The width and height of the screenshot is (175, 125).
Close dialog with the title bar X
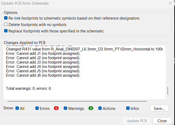pos(170,3)
